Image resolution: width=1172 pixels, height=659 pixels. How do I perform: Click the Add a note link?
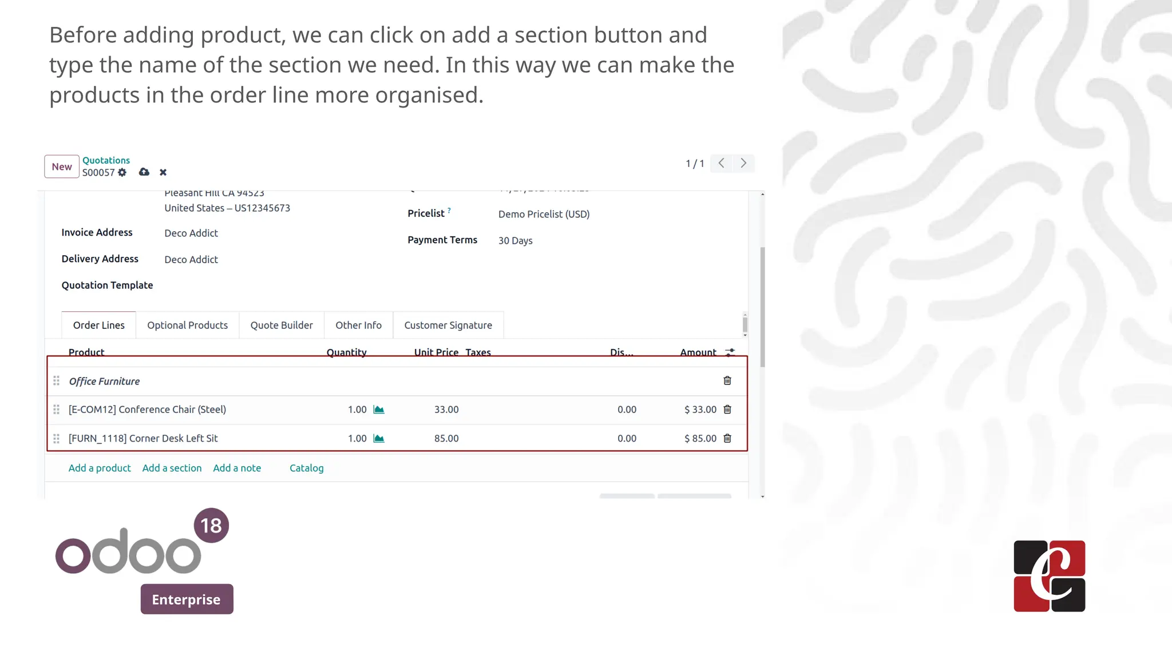(237, 468)
